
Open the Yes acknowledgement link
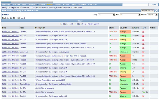point(144,92)
